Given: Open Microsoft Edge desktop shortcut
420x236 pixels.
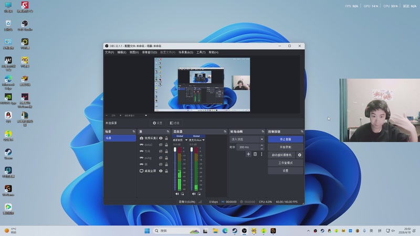Looking at the screenshot, I should point(8,82).
